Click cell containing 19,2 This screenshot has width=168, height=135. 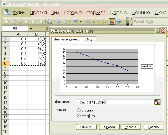pos(37,63)
